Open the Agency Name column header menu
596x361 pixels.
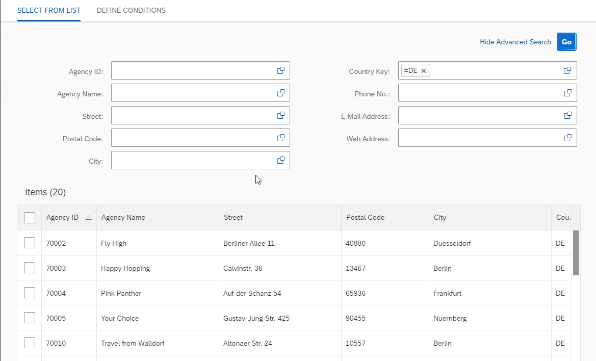tap(158, 217)
